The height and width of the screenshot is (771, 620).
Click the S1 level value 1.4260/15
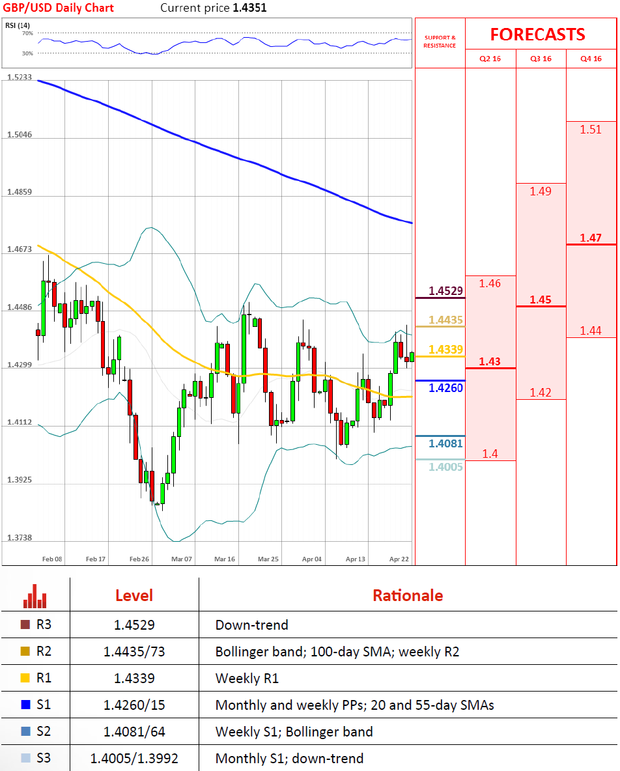[x=134, y=705]
